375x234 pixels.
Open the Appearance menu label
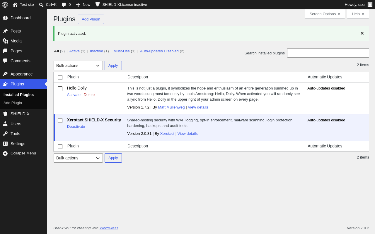(x=22, y=74)
